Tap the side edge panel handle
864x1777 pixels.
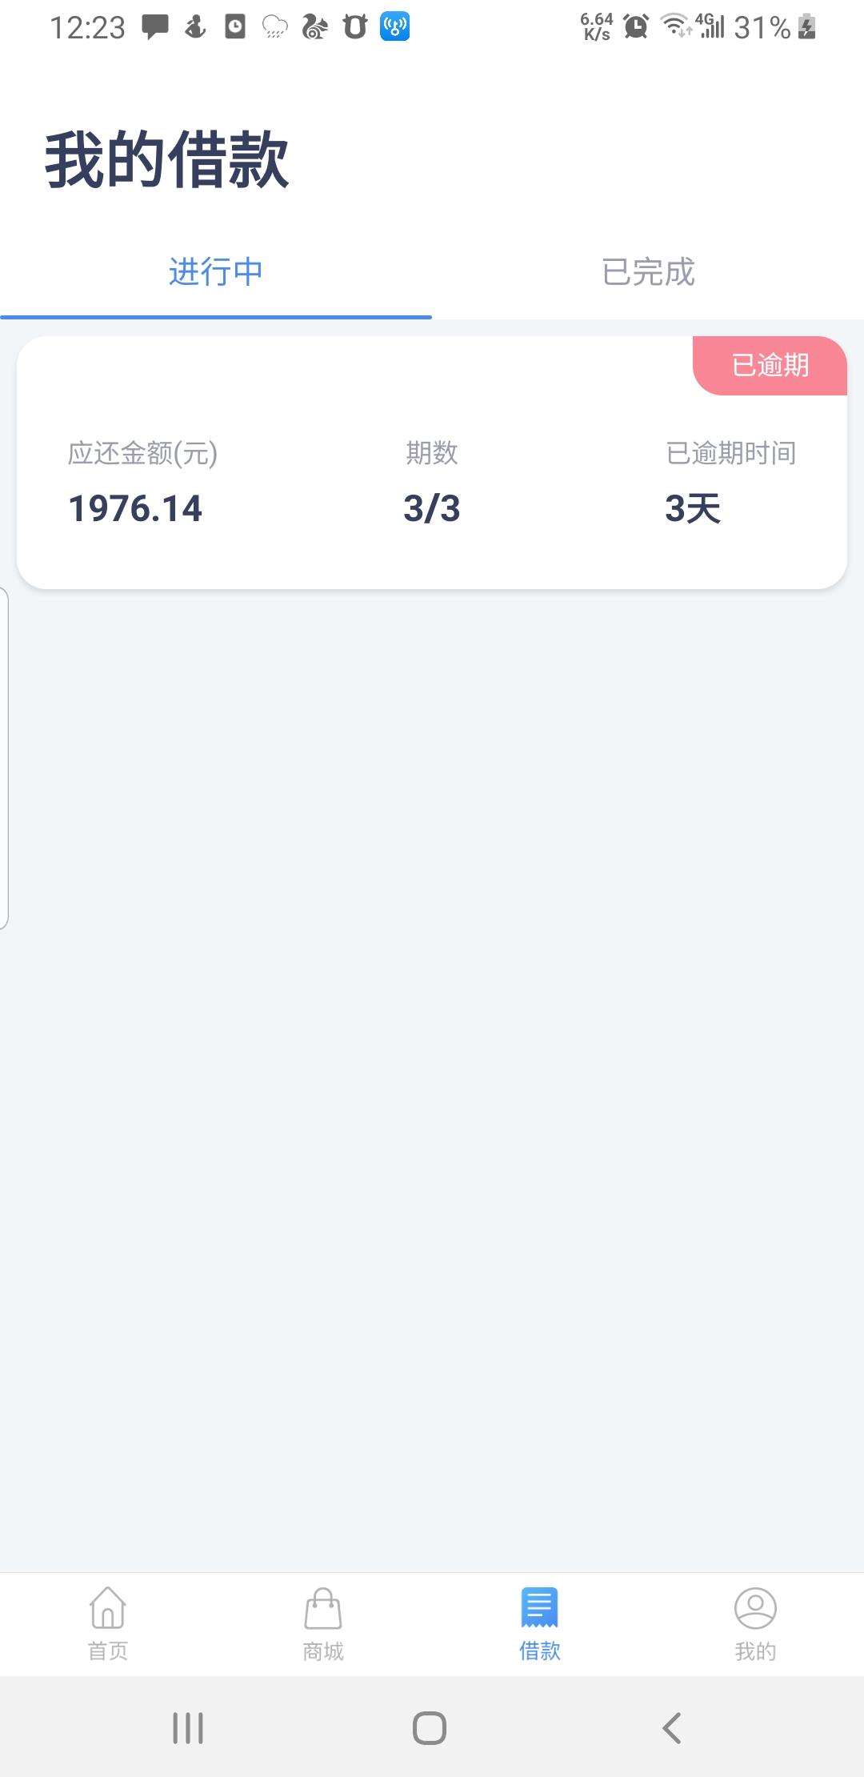[4, 758]
